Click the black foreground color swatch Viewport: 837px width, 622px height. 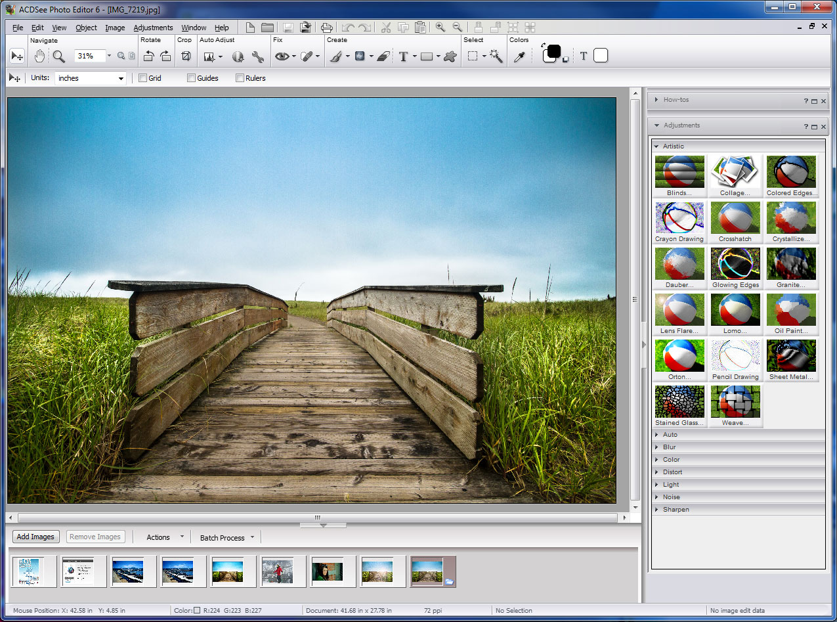(x=553, y=51)
